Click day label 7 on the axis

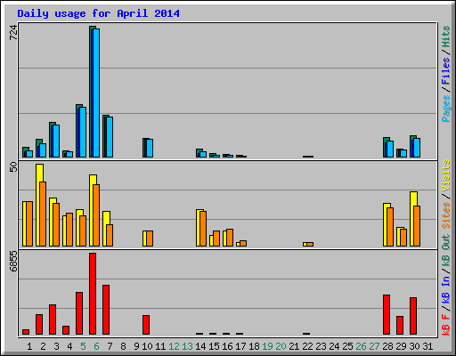click(x=110, y=346)
